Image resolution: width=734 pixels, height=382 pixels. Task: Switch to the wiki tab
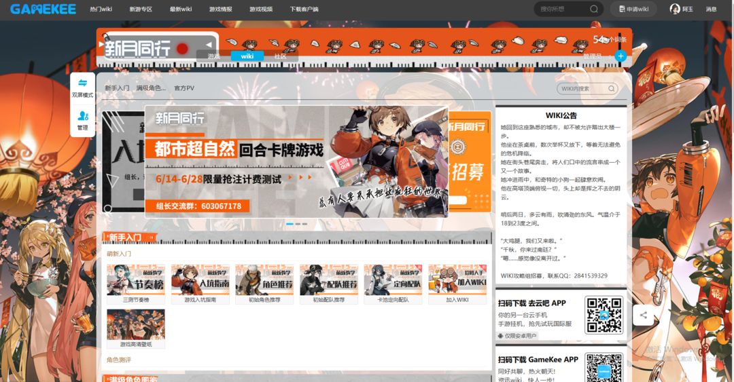247,56
